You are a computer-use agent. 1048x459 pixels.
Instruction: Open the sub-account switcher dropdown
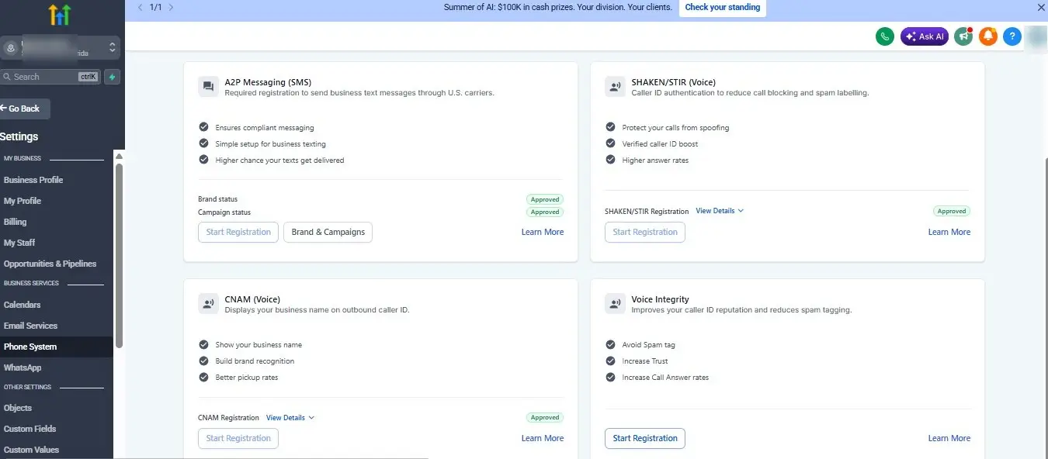[61, 48]
